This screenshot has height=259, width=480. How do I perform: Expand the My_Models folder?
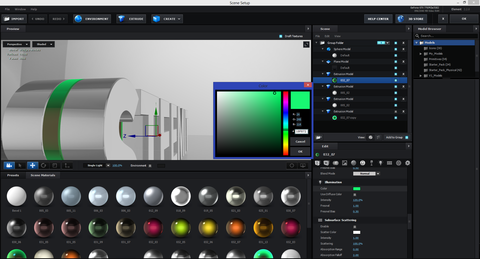click(421, 54)
